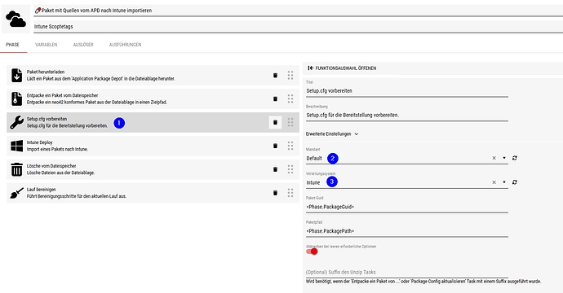Screen dimensions: 563x293
Task: Delete the 'Paket herunterladen' step
Action: click(276, 75)
